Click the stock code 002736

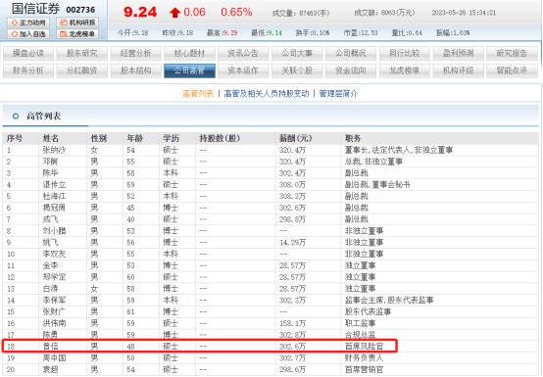point(80,10)
